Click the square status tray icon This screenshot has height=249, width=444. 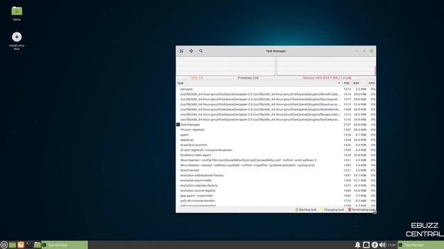(366, 245)
